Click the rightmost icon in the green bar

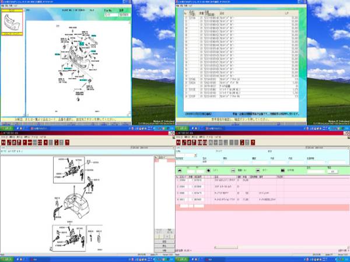tap(283, 170)
